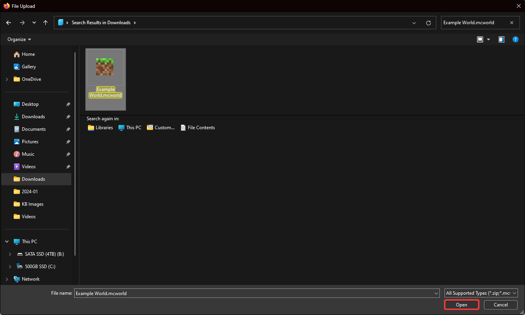Image resolution: width=525 pixels, height=315 pixels.
Task: Expand the OneDrive tree node
Action: click(x=7, y=79)
